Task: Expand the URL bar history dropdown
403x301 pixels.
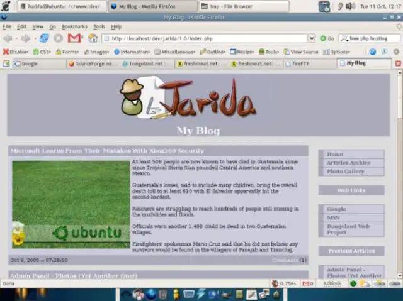Action: (x=312, y=38)
